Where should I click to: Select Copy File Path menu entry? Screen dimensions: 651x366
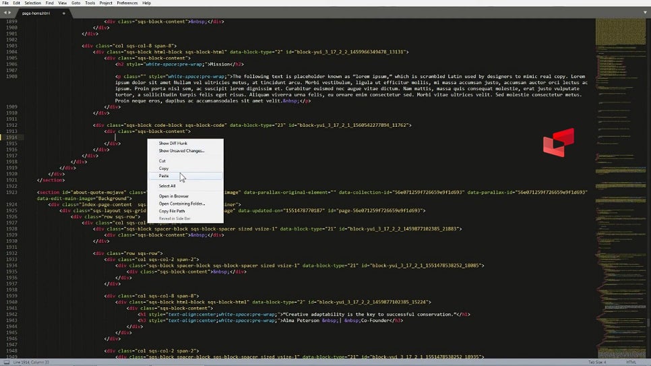(172, 211)
